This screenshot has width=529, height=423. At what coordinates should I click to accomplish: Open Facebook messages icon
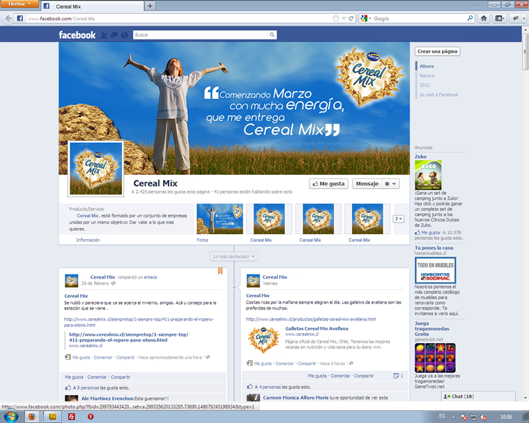pyautogui.click(x=114, y=35)
